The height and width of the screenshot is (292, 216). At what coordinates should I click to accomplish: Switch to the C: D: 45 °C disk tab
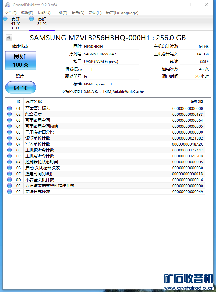point(16,23)
